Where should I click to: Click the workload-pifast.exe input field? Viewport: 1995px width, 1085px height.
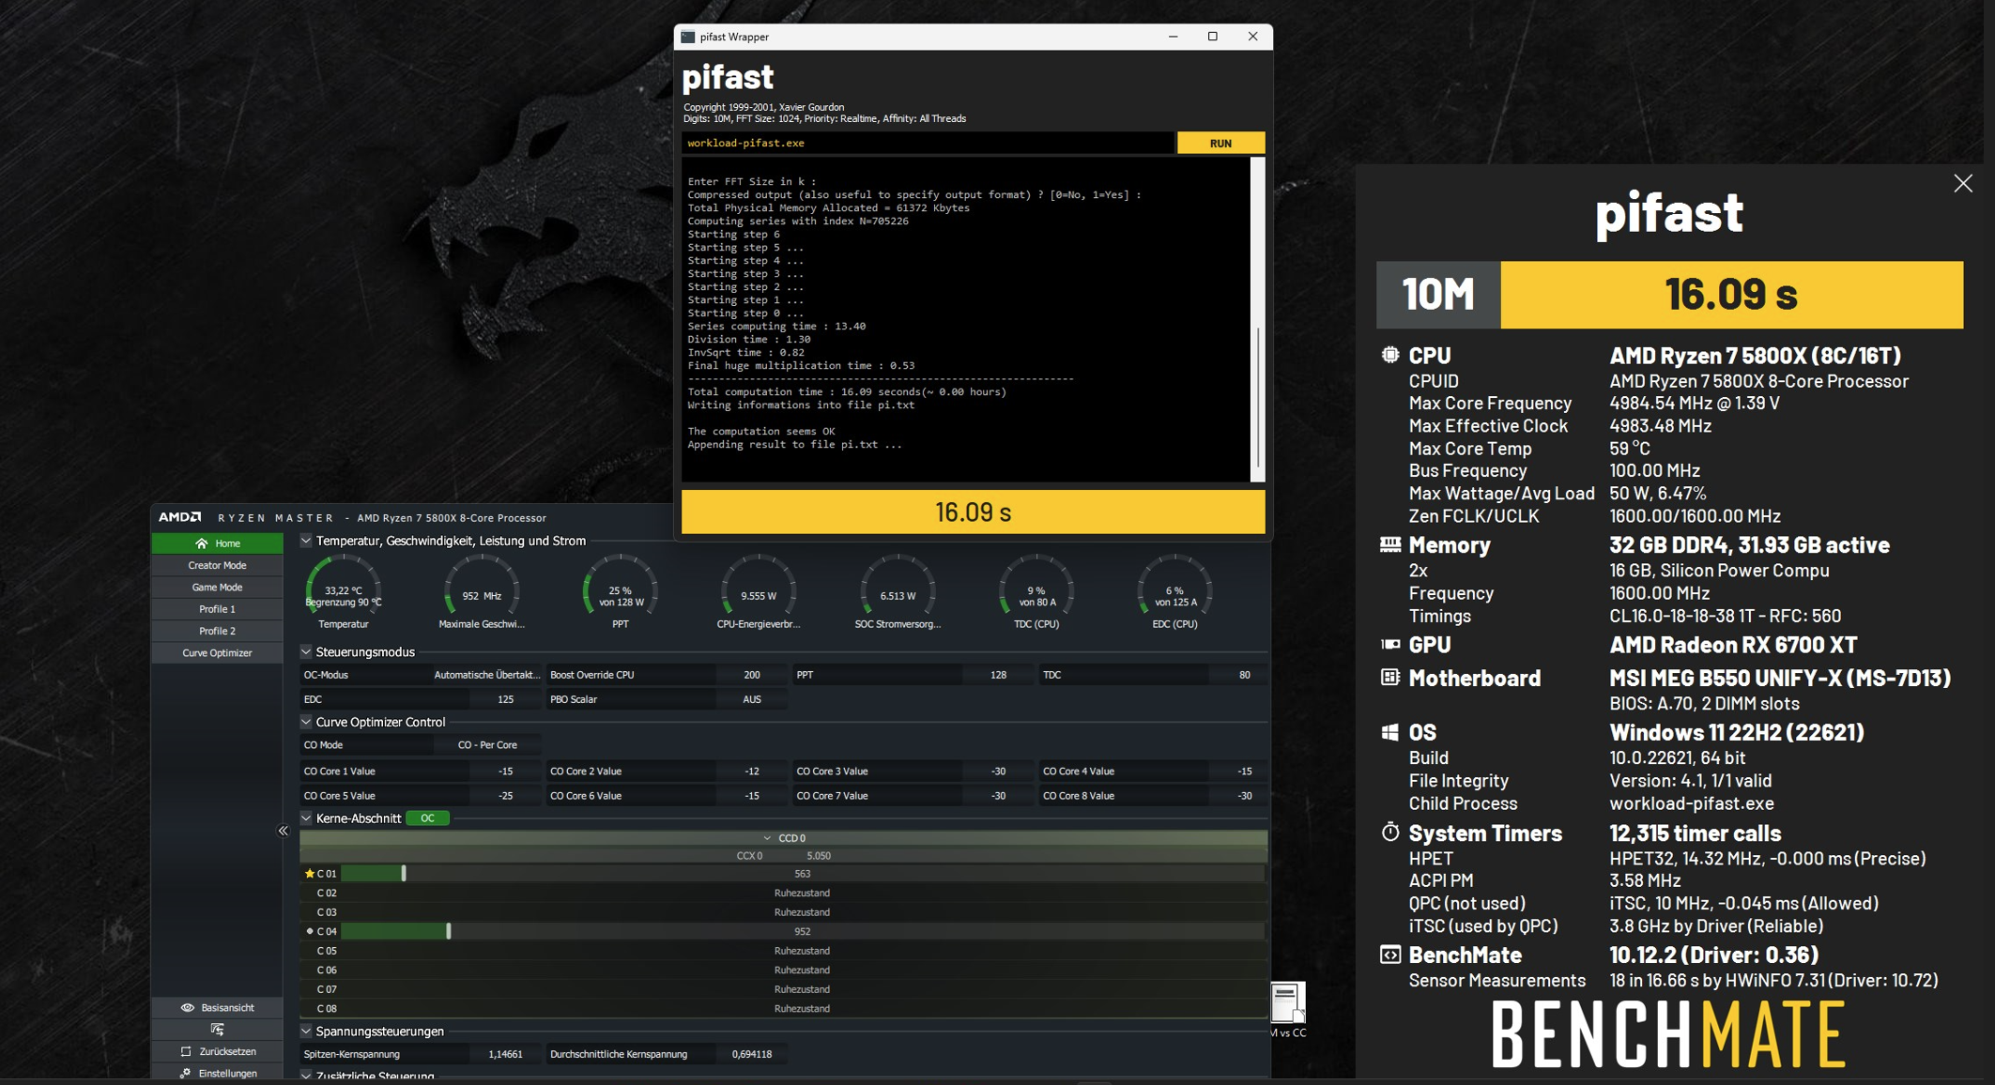click(927, 144)
